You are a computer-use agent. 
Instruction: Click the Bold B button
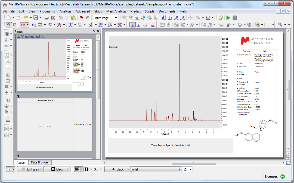(86, 169)
